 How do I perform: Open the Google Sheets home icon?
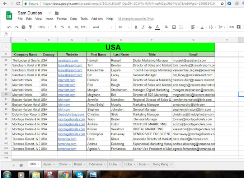pyautogui.click(x=9, y=15)
